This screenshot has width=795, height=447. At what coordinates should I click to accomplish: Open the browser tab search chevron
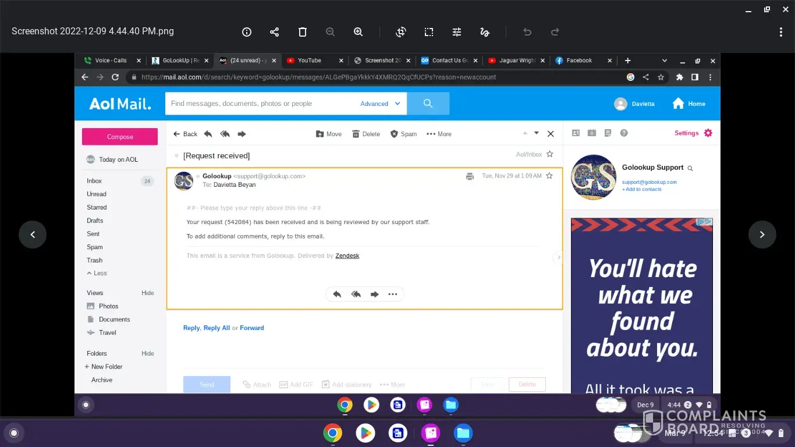[x=665, y=61]
